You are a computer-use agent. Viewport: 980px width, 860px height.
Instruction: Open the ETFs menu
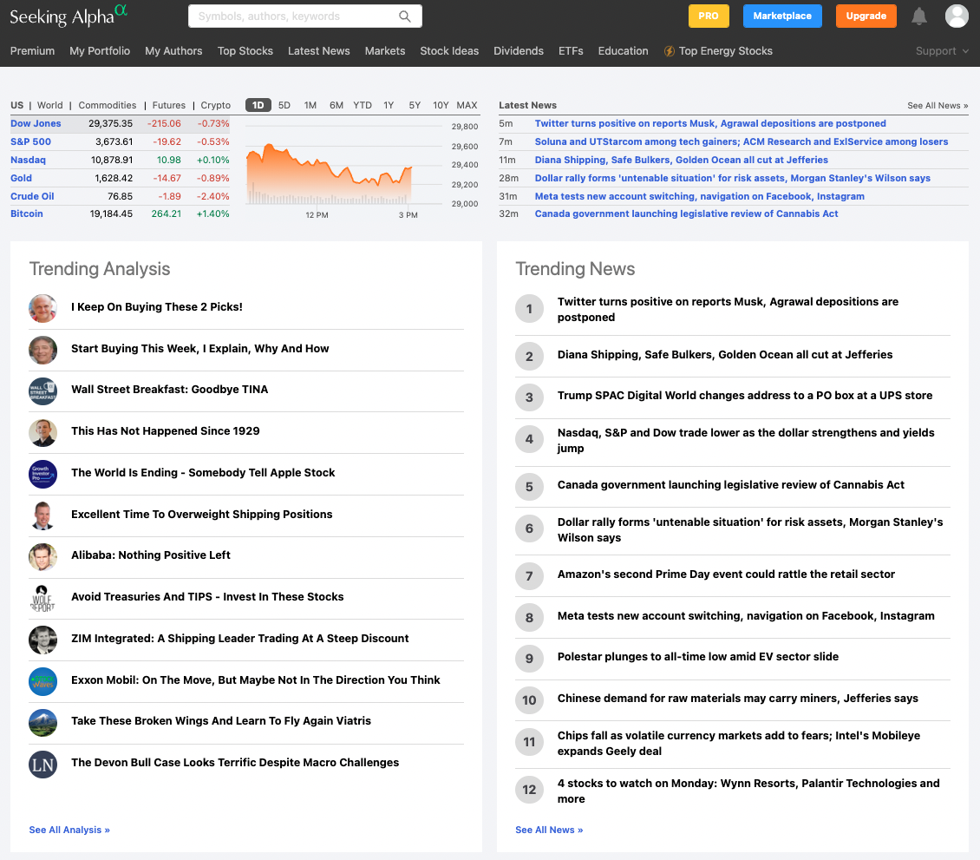(571, 51)
